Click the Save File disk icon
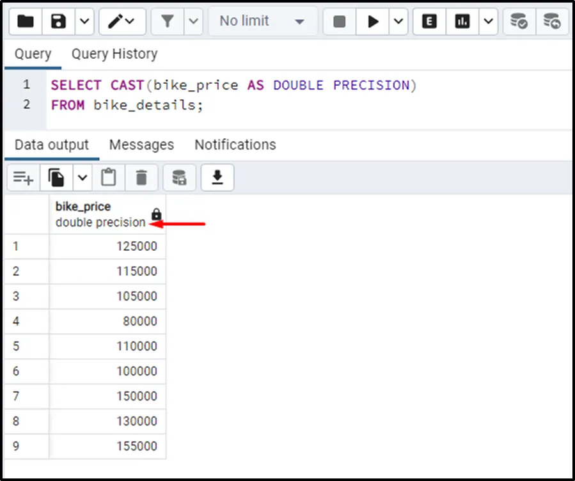The height and width of the screenshot is (481, 575). click(59, 22)
